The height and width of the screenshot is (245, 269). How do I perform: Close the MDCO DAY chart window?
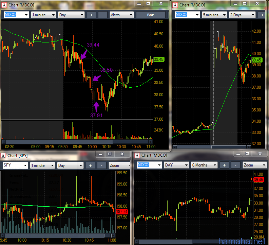260,154
